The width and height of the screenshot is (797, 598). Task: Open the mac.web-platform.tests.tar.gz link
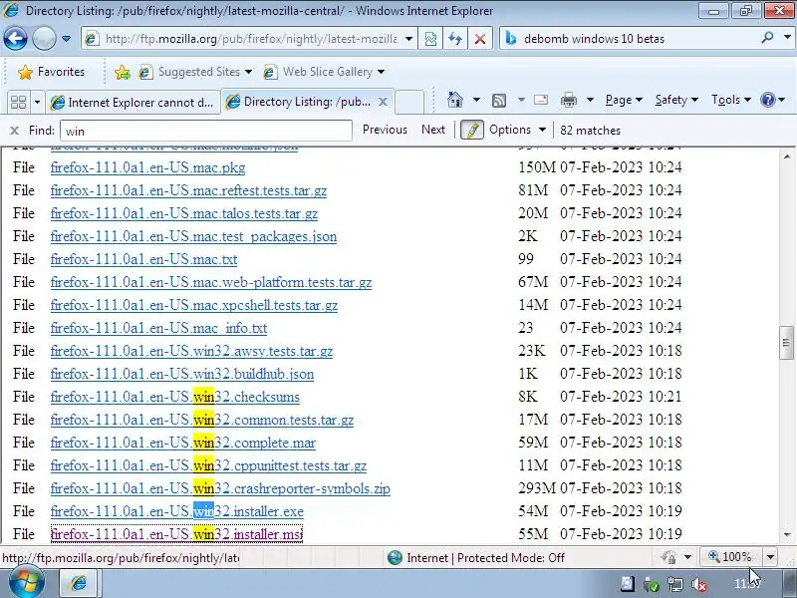tap(211, 282)
